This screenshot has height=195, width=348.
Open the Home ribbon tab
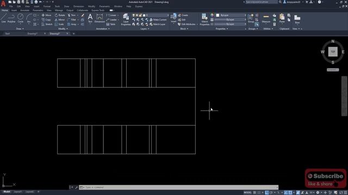tap(5, 10)
